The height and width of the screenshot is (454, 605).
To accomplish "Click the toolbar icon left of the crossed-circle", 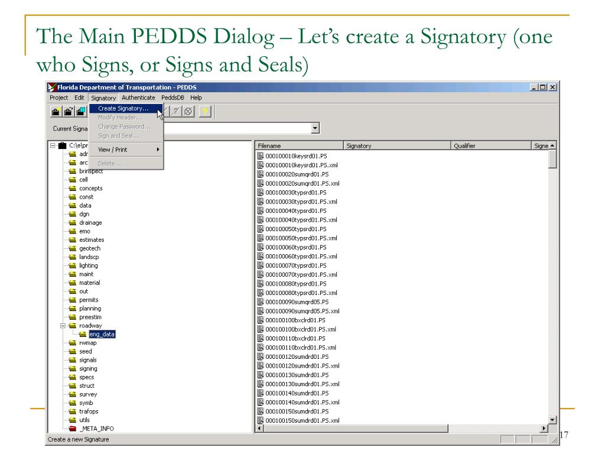I will coord(176,112).
